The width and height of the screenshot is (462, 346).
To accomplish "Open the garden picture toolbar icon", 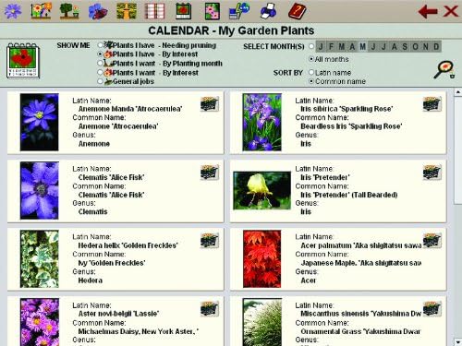I will tap(42, 11).
